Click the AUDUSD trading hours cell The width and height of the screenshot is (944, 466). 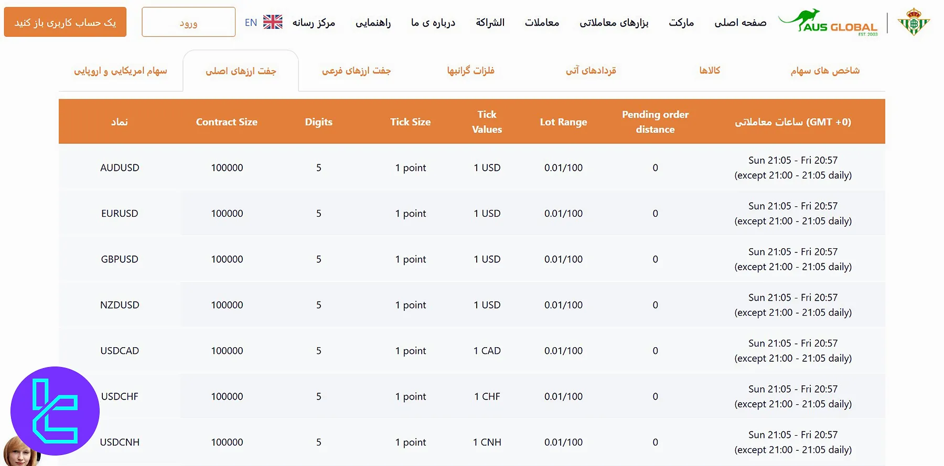(x=793, y=168)
